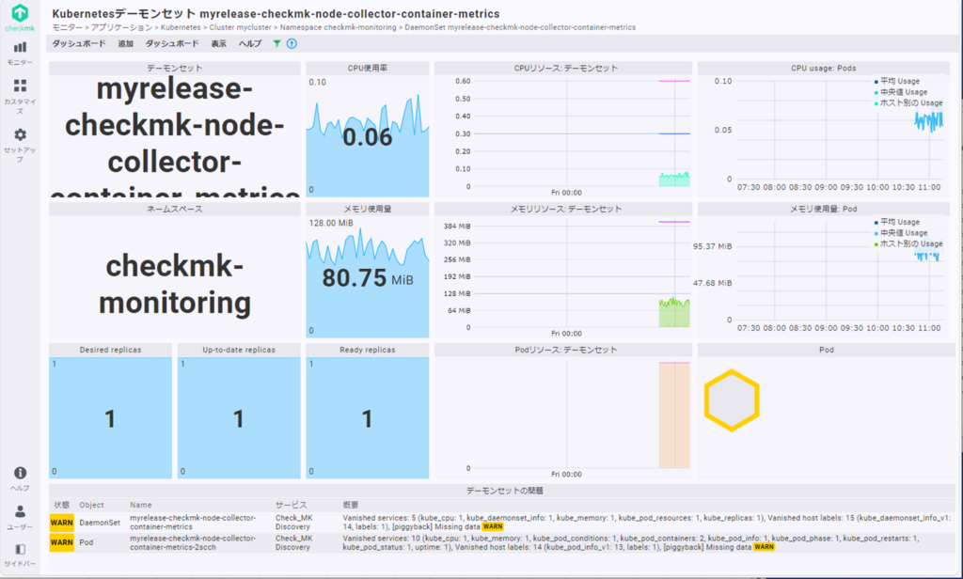Click the デーモンセットの問題 table title
The height and width of the screenshot is (579, 963).
(504, 491)
